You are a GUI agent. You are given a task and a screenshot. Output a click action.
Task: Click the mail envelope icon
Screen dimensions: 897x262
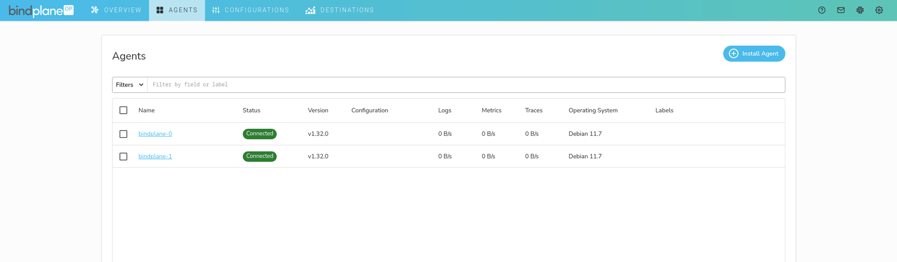[x=841, y=10]
